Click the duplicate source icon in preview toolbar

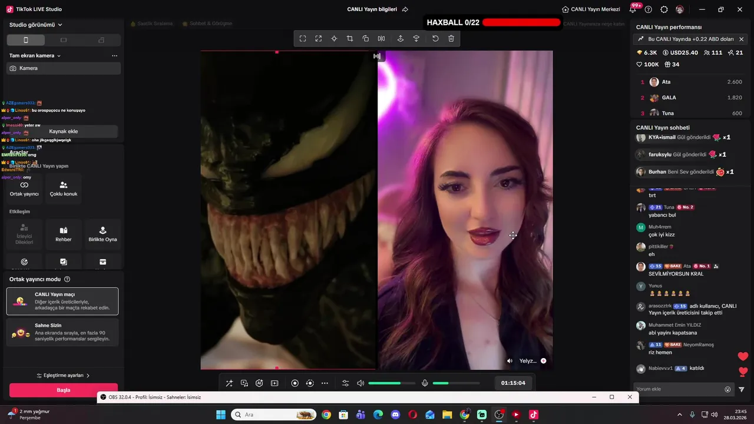(x=366, y=39)
